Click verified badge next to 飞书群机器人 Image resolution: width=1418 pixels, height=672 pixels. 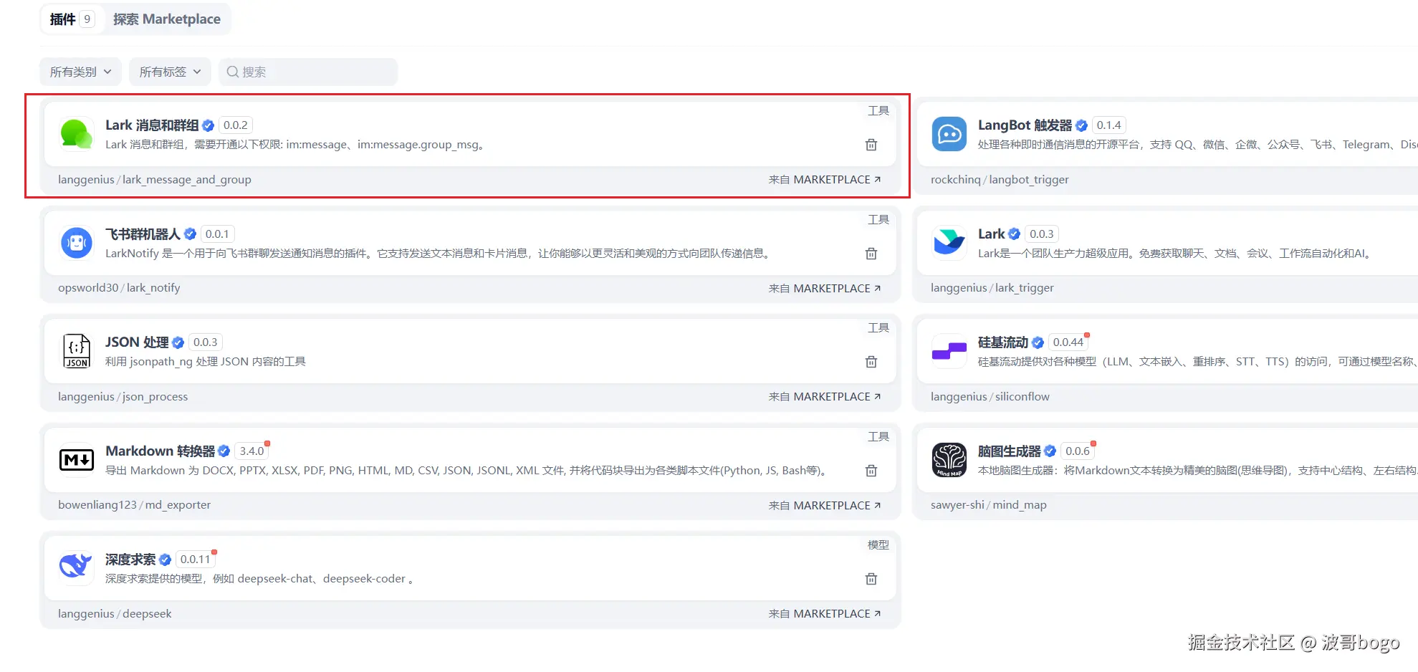pyautogui.click(x=191, y=234)
